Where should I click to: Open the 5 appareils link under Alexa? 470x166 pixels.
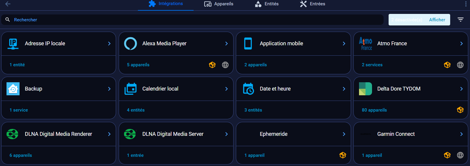tap(138, 65)
